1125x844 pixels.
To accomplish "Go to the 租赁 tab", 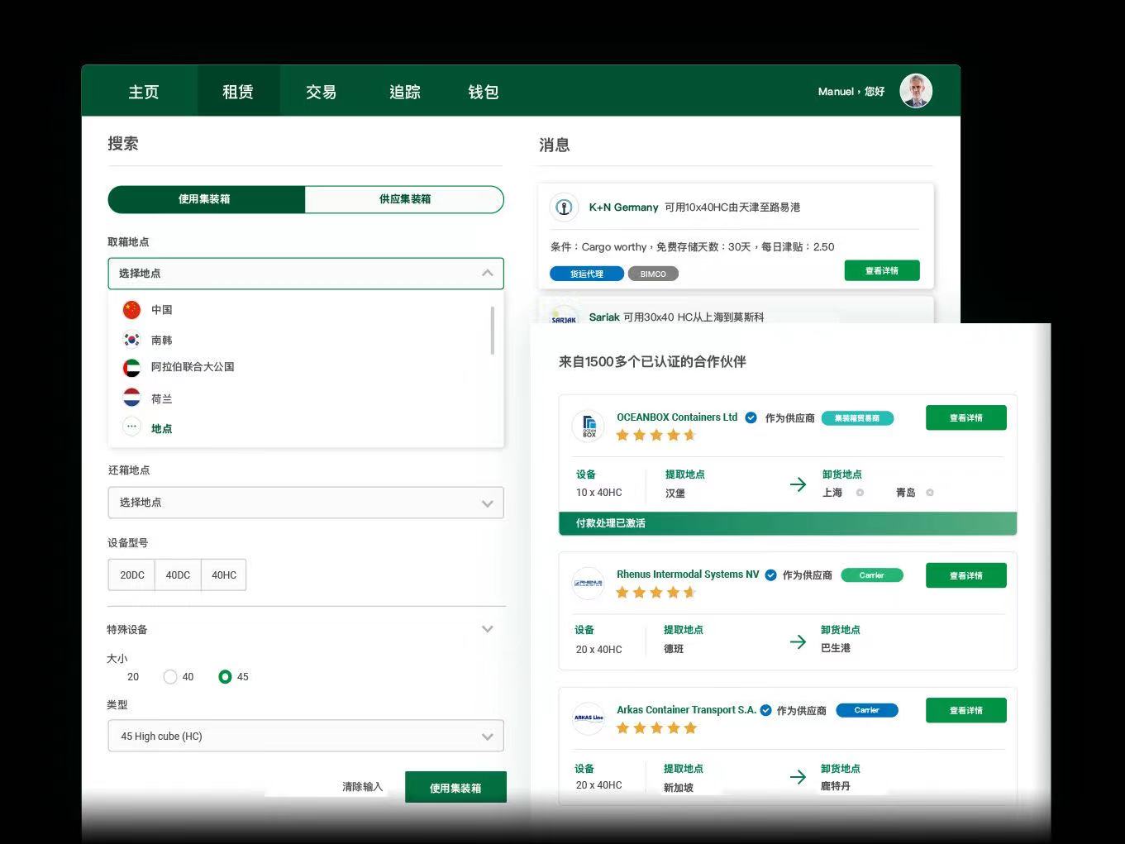I will (238, 92).
